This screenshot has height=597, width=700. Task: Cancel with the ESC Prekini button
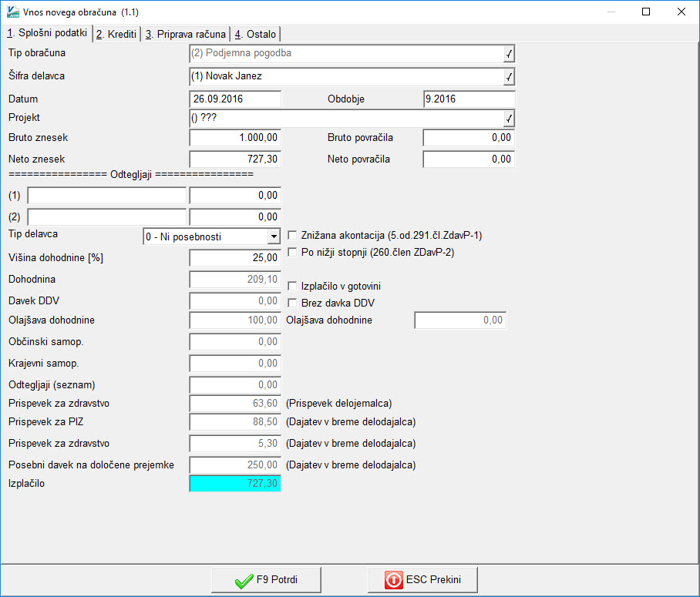422,580
